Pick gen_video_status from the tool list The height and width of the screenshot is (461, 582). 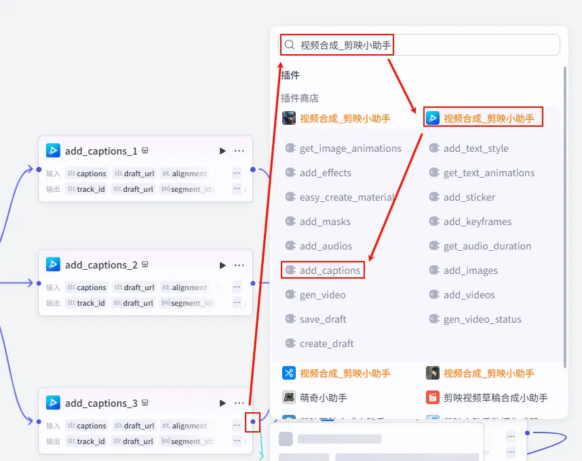tap(475, 319)
